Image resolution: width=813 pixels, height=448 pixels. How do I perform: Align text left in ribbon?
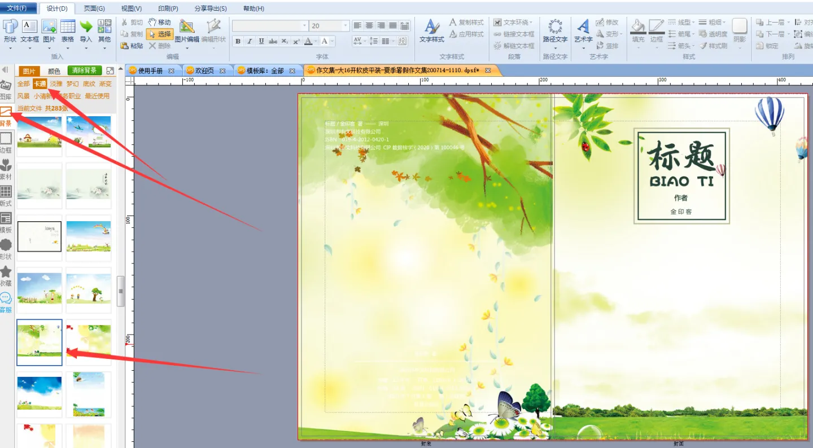coord(357,25)
